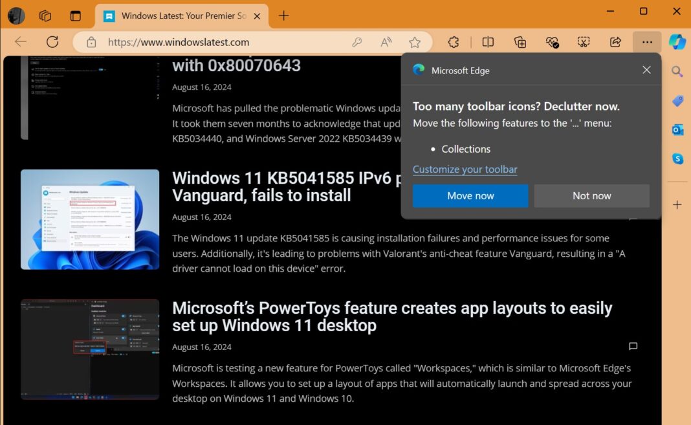
Task: Start a Web capture
Action: [583, 41]
